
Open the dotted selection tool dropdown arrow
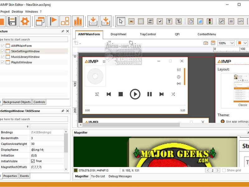pos(80,43)
